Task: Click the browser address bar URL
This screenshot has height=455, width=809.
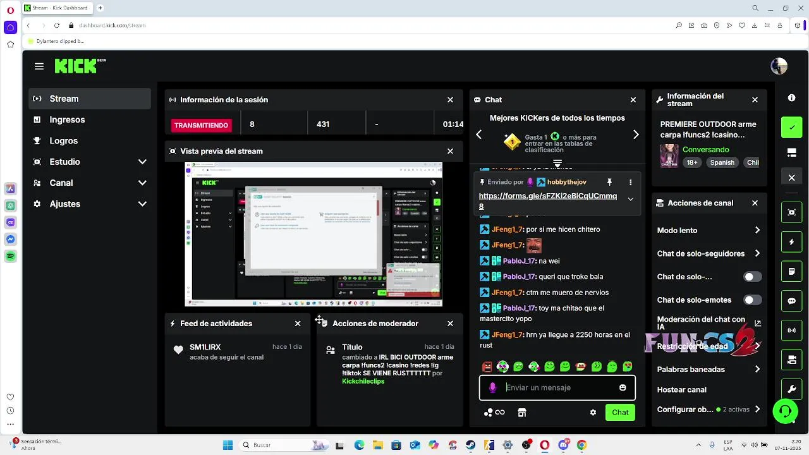Action: pos(113,25)
